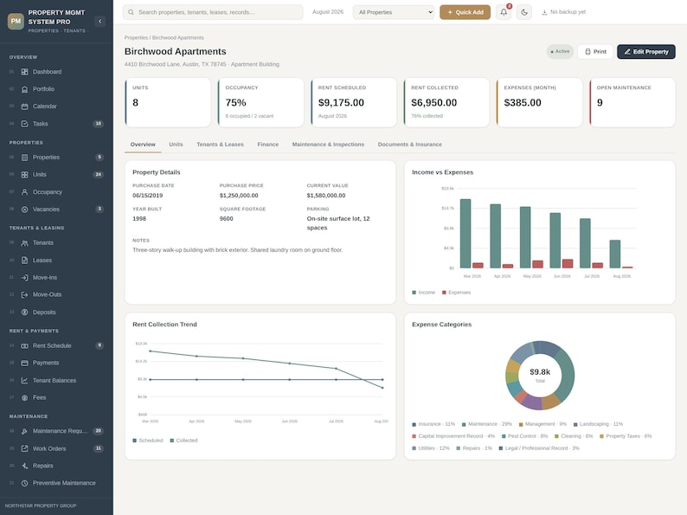Open the Payments card icon
Screen dimensions: 687x515
pyautogui.click(x=24, y=363)
